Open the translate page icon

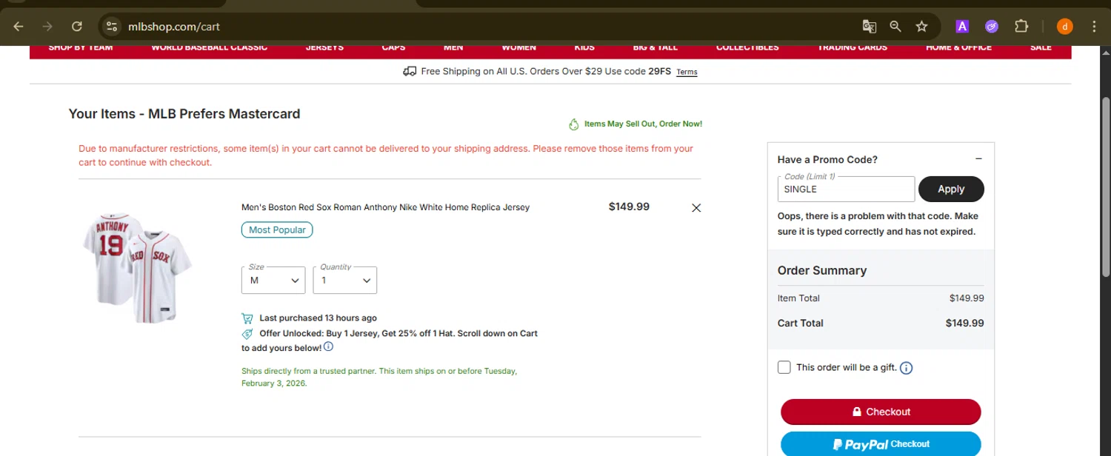pos(869,27)
